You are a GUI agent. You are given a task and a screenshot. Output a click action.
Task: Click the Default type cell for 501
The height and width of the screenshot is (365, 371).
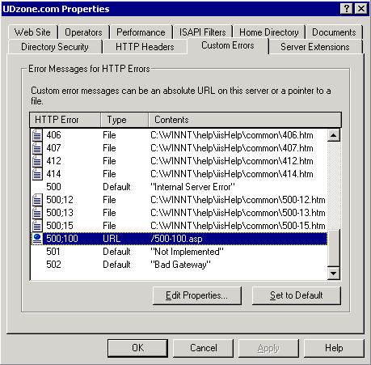point(116,252)
